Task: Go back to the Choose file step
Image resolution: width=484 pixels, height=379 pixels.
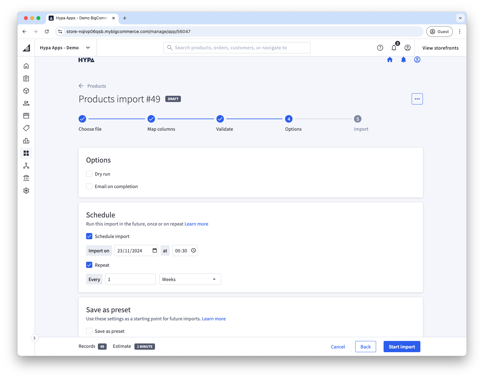Action: point(82,119)
